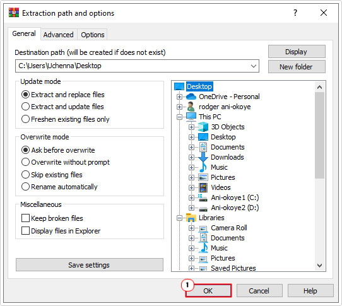Select Saved Pictures in the tree
Image resolution: width=342 pixels, height=306 pixels.
click(233, 268)
